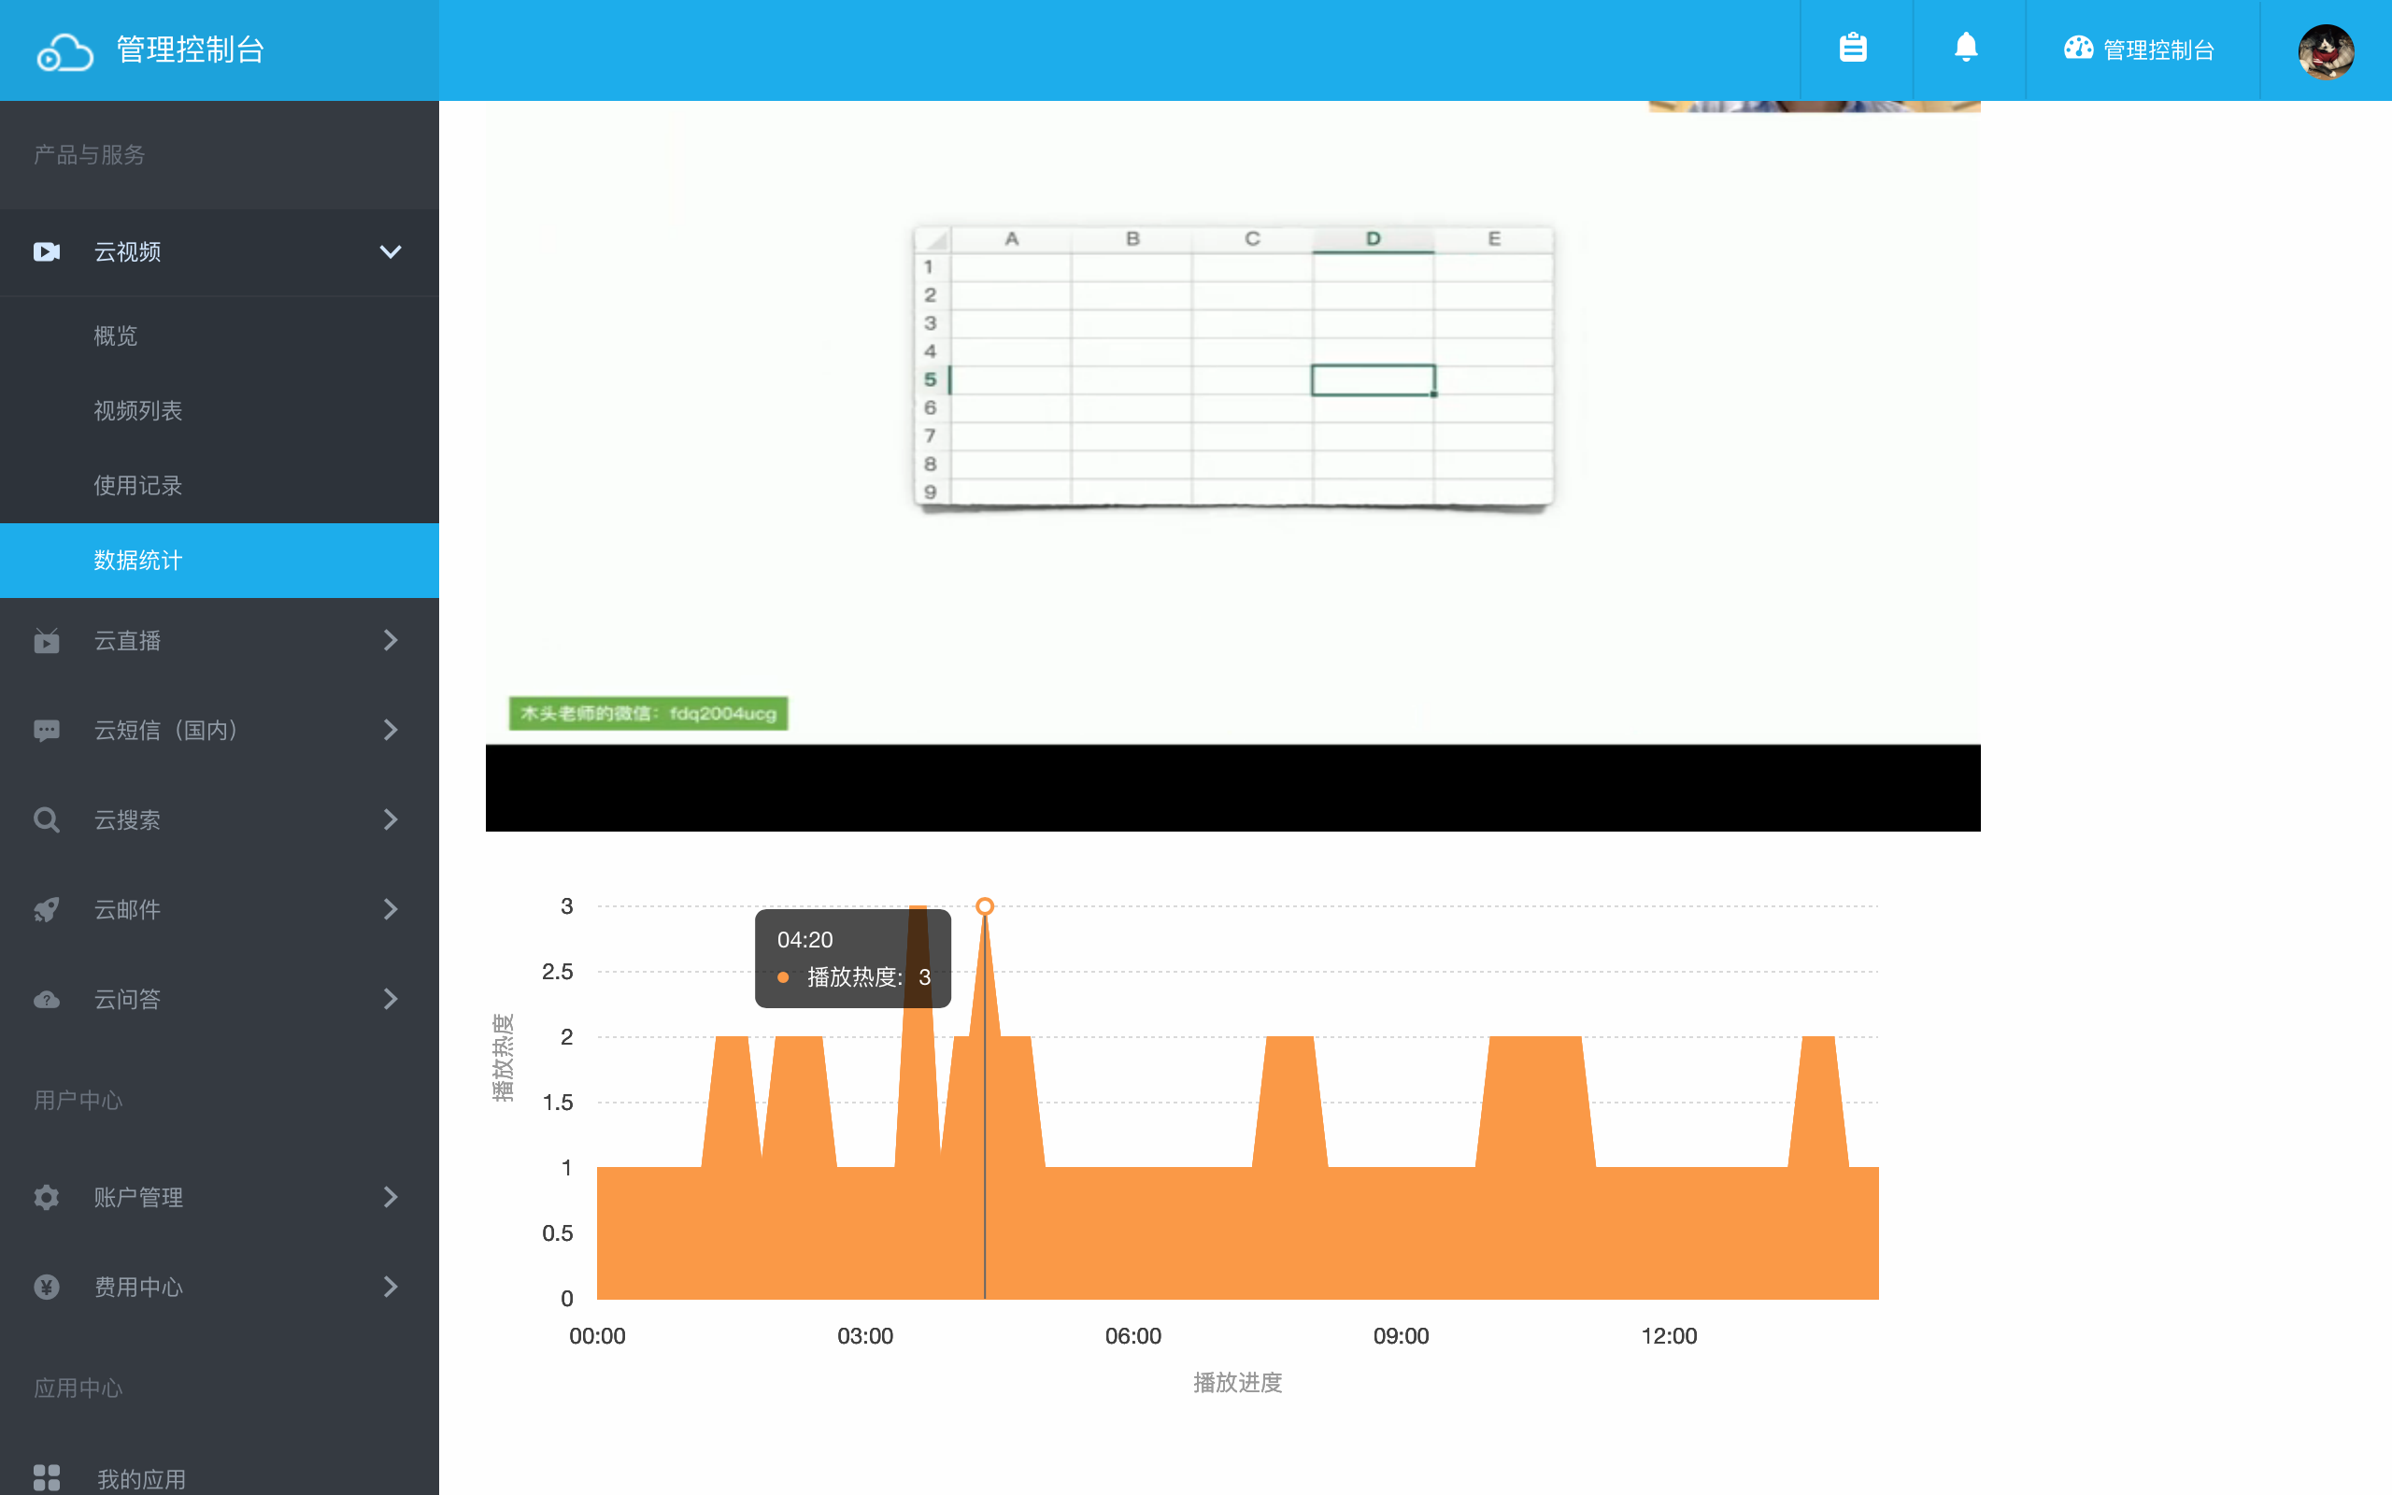Select 概览 in the sidebar
This screenshot has width=2392, height=1495.
(x=116, y=336)
